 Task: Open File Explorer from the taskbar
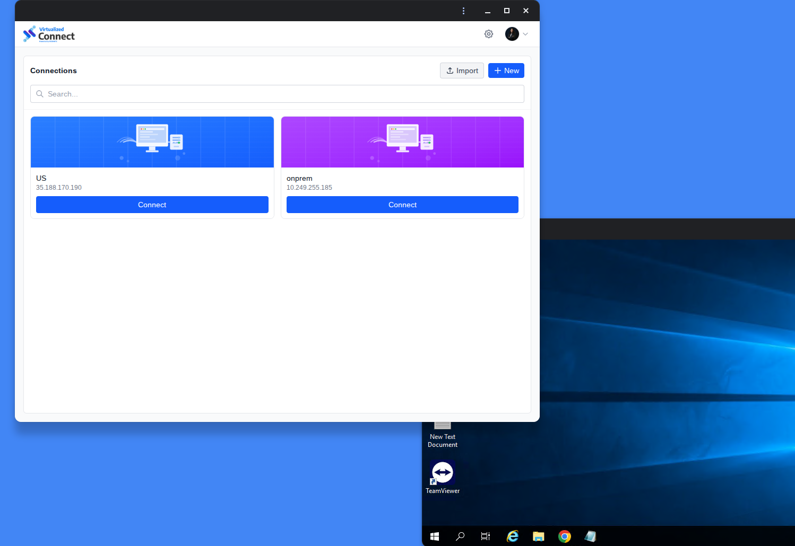pyautogui.click(x=538, y=536)
